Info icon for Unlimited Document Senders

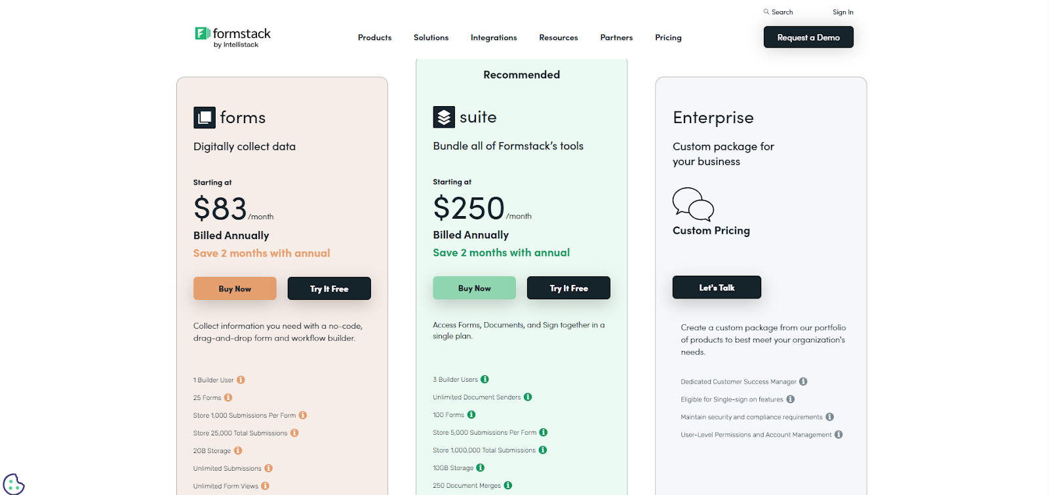(x=528, y=397)
